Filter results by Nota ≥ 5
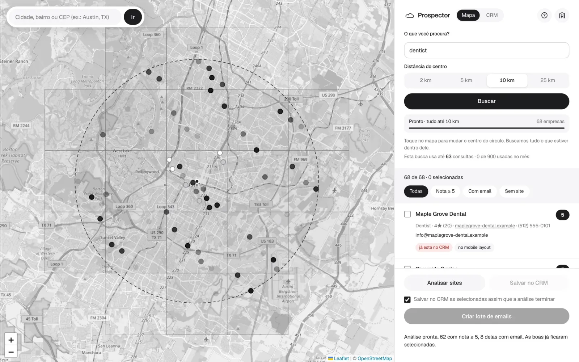The image size is (579, 362). click(445, 191)
